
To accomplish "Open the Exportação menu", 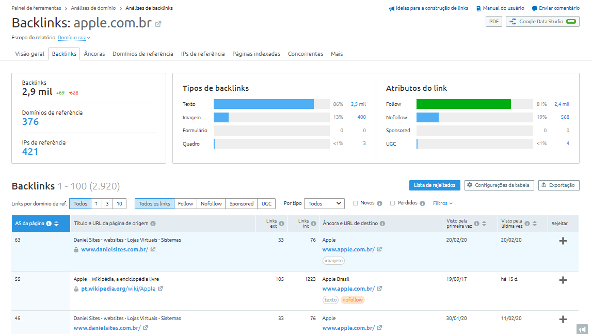I will point(559,185).
